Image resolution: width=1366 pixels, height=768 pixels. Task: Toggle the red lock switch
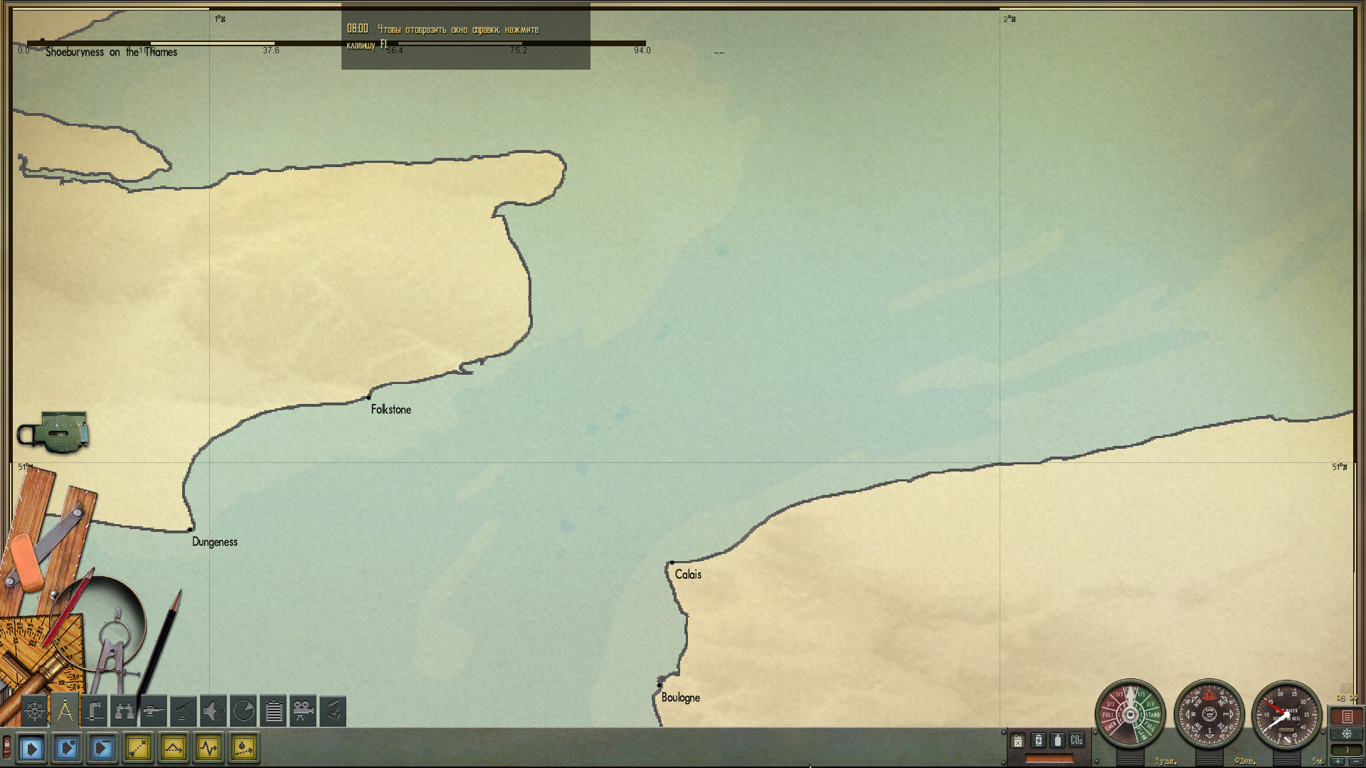click(7, 747)
